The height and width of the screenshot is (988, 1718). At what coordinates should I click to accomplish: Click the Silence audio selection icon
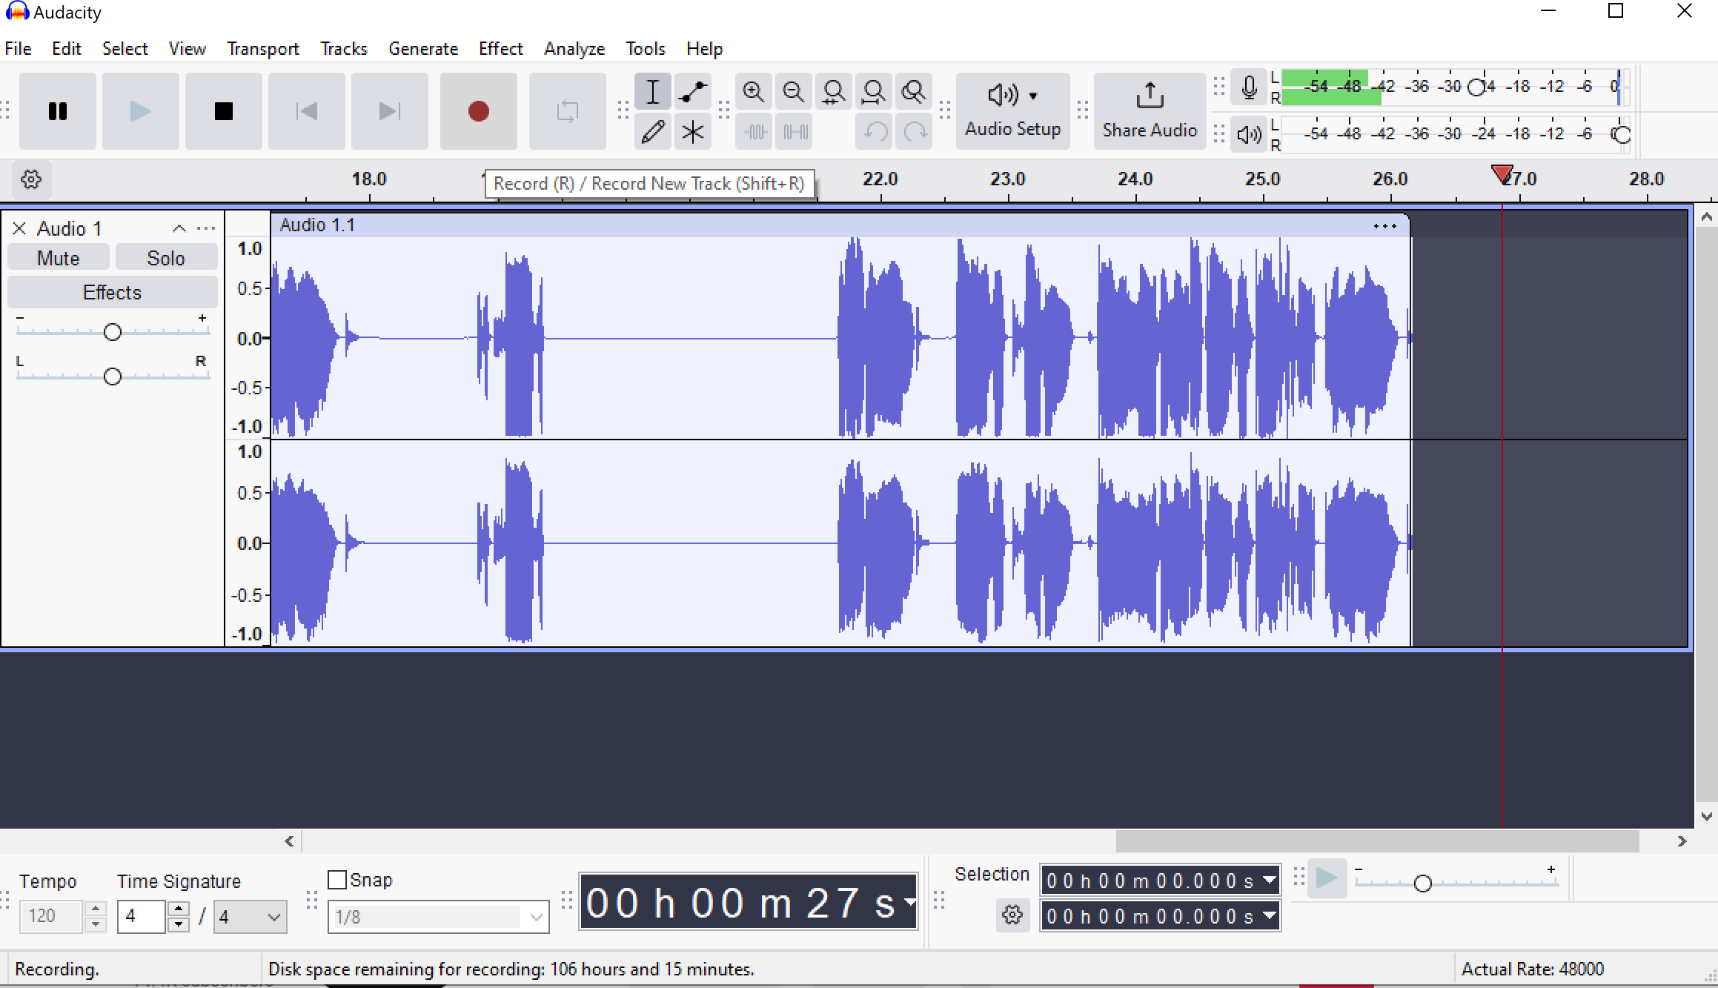click(794, 132)
